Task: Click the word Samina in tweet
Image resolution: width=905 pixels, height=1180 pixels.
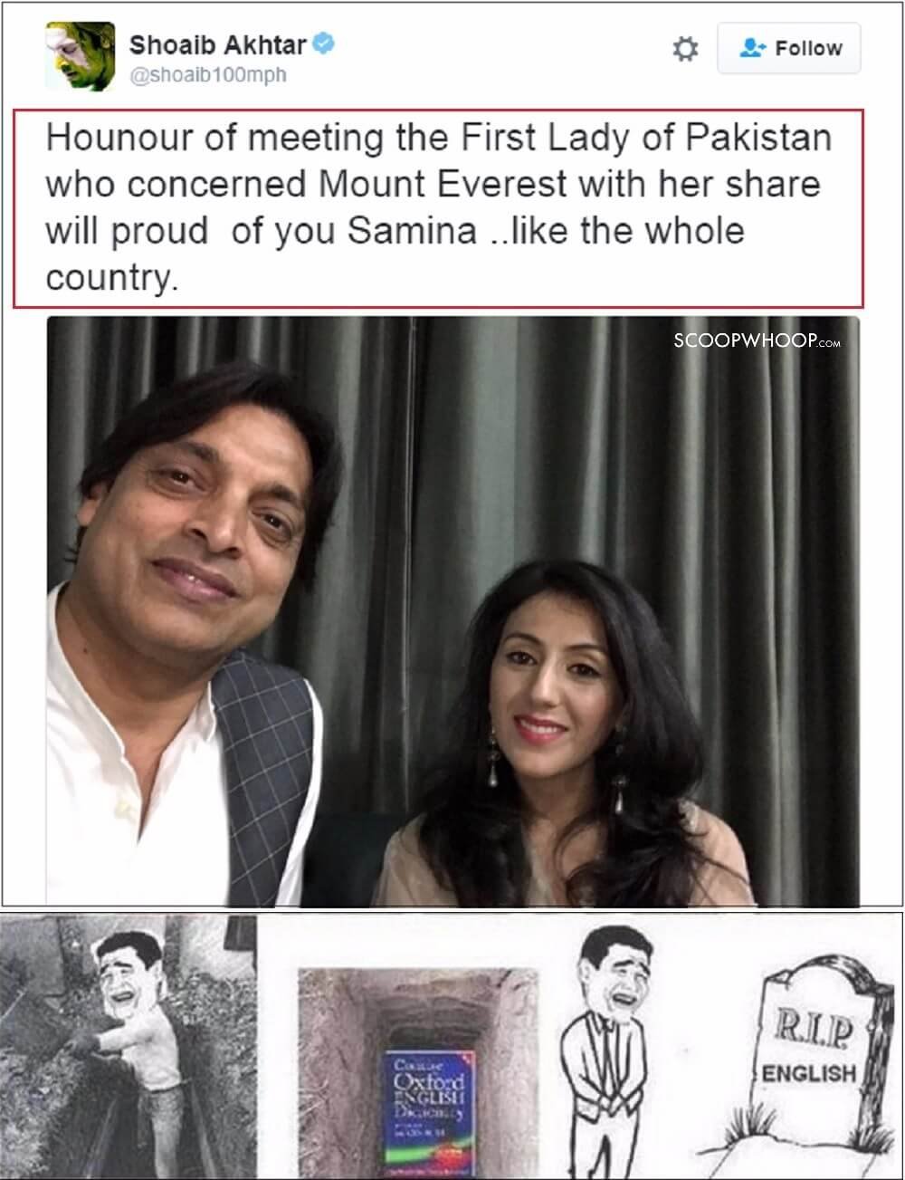Action: pos(412,231)
